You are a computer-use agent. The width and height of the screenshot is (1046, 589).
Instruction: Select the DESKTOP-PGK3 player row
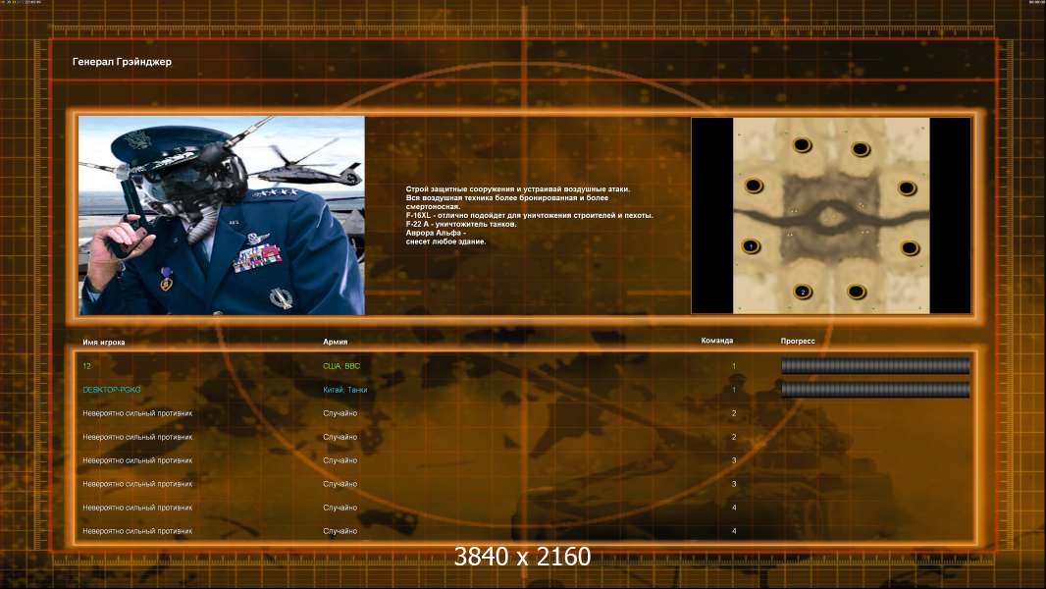pos(112,390)
